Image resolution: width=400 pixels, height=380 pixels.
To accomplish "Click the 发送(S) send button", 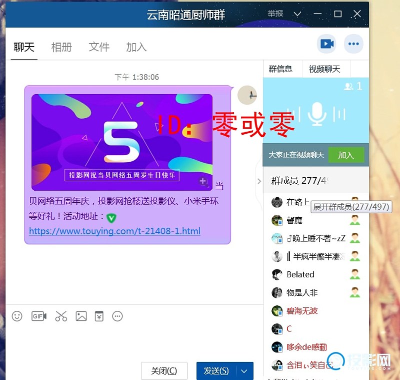I will pyautogui.click(x=216, y=371).
